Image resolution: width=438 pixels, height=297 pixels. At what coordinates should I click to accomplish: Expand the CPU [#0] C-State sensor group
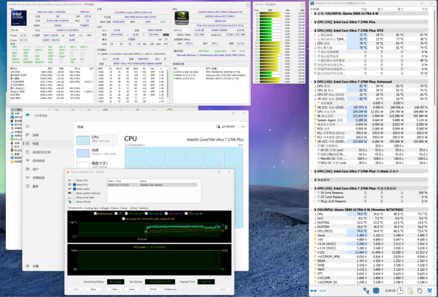[x=312, y=170]
